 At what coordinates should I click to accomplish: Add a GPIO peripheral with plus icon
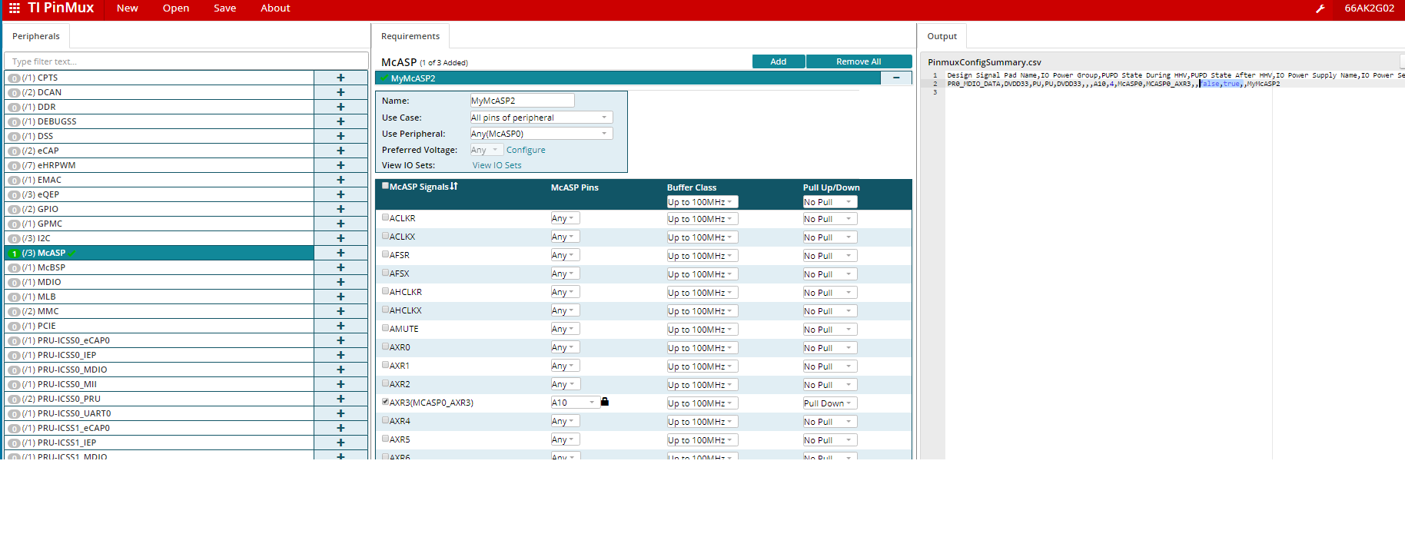pos(340,209)
